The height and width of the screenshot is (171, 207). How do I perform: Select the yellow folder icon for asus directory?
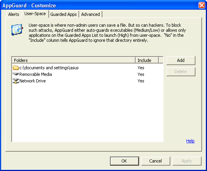pos(16,68)
